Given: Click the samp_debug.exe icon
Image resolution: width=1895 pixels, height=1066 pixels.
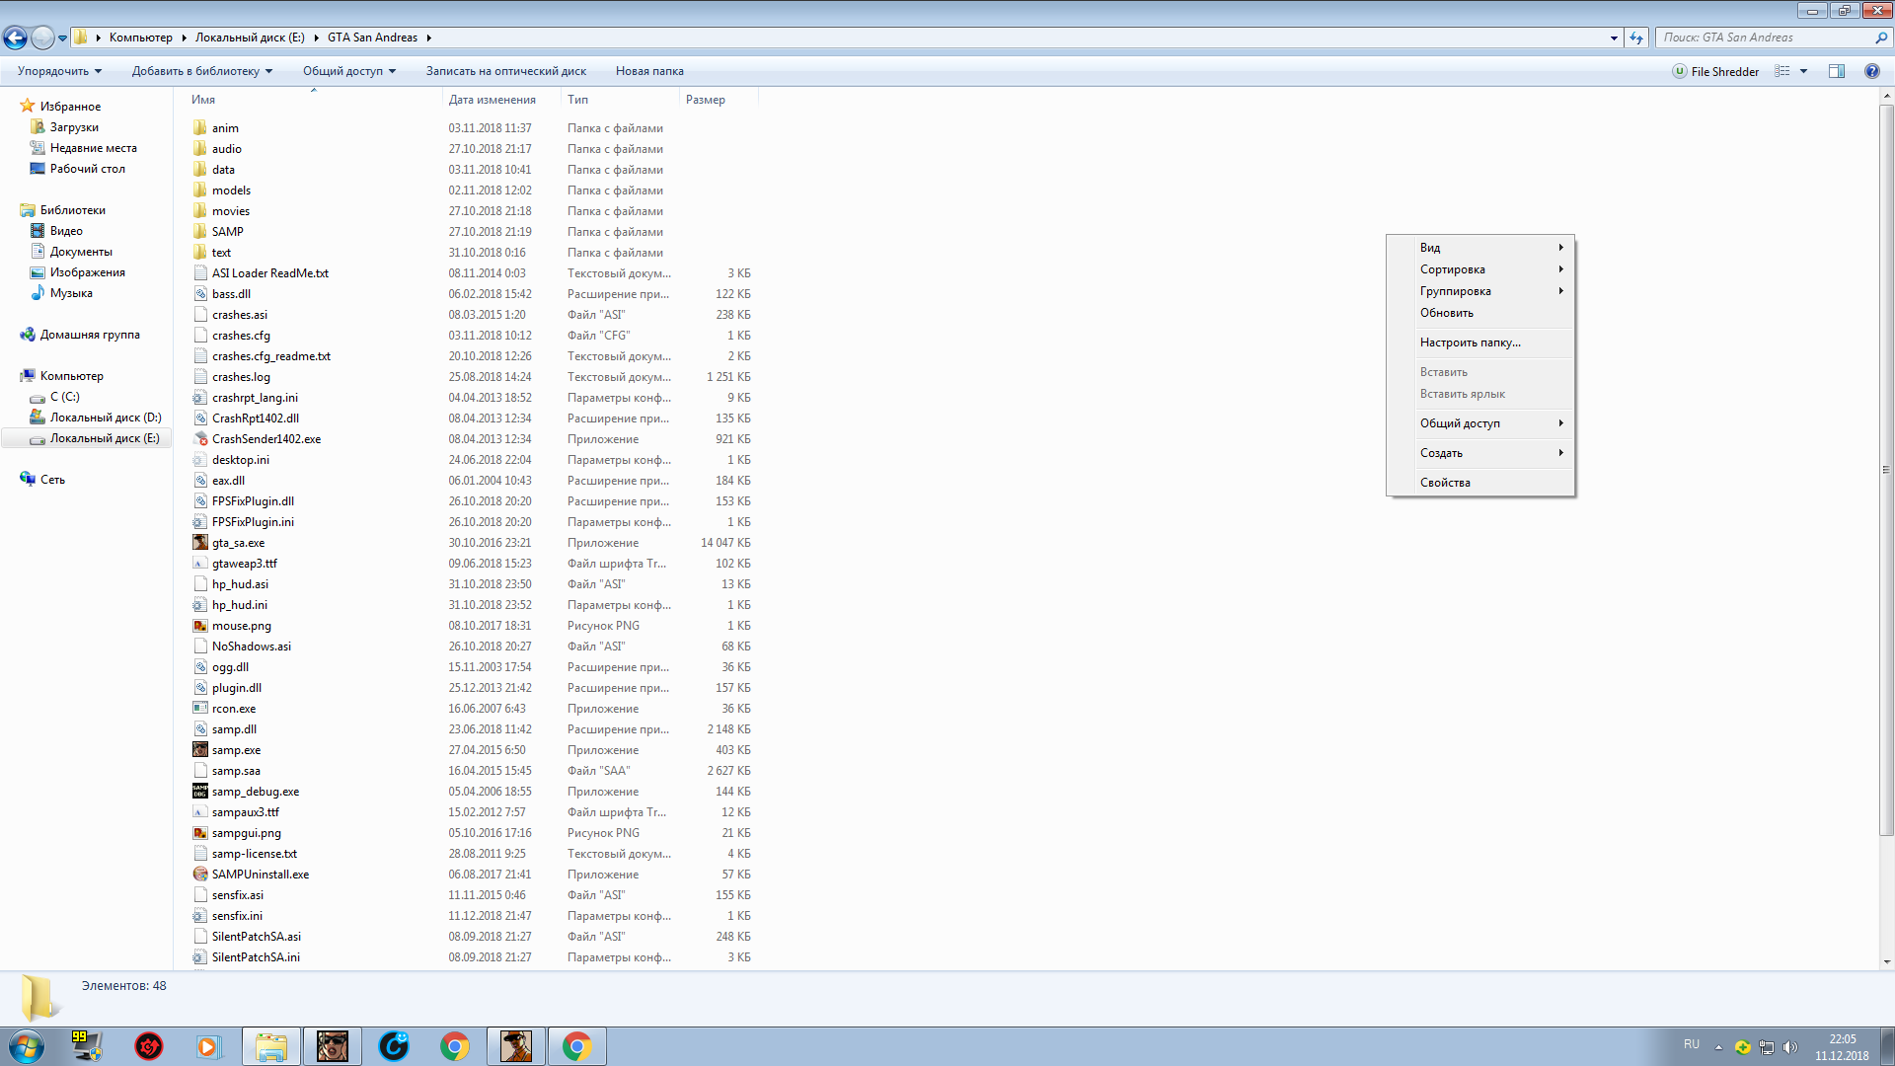Looking at the screenshot, I should click(200, 792).
